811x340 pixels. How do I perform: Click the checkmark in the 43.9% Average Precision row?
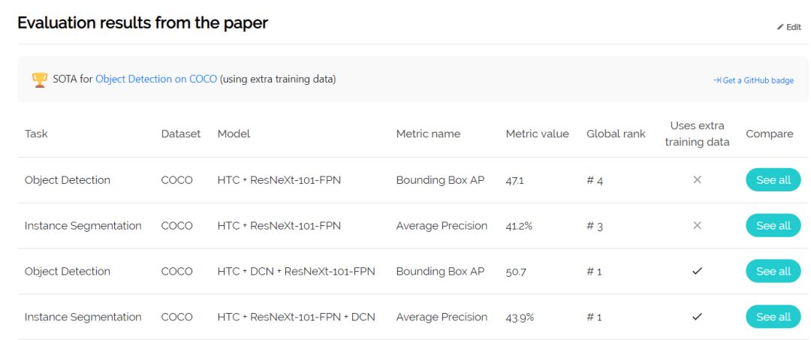pos(697,317)
